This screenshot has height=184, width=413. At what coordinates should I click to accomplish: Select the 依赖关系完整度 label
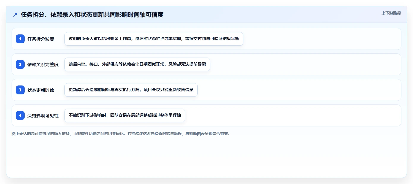coord(43,64)
